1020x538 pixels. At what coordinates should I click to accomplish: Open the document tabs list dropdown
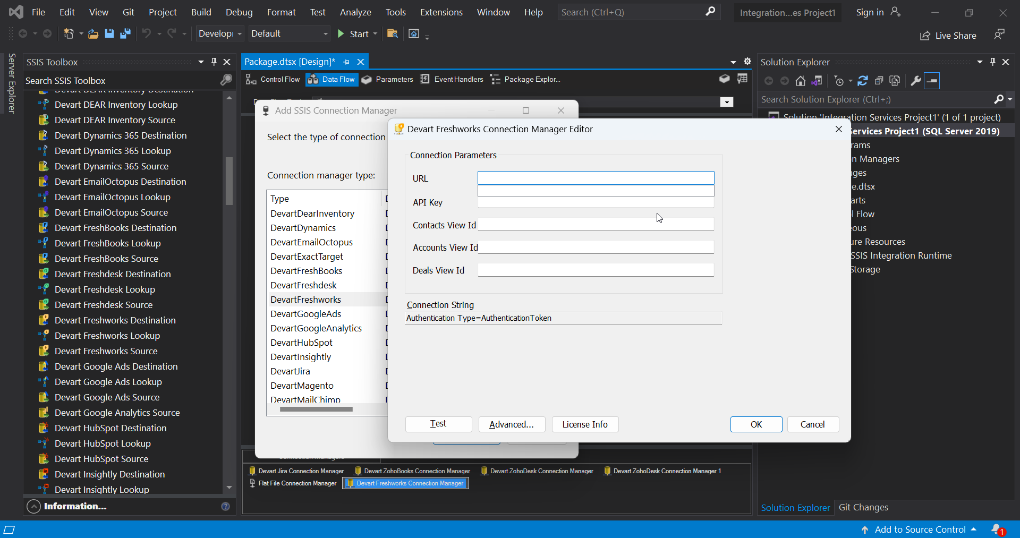tap(734, 62)
